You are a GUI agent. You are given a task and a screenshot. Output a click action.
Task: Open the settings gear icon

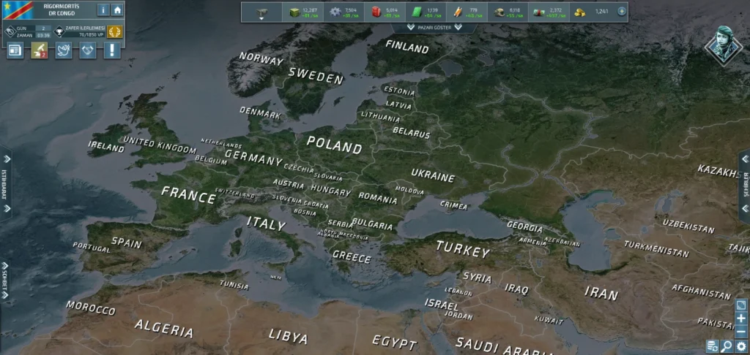[x=741, y=346]
